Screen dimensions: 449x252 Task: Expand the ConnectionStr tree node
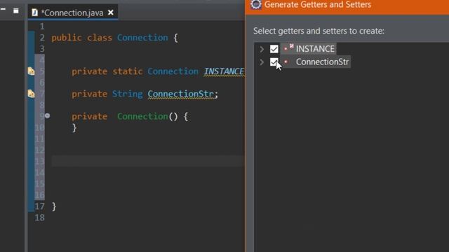tap(262, 62)
